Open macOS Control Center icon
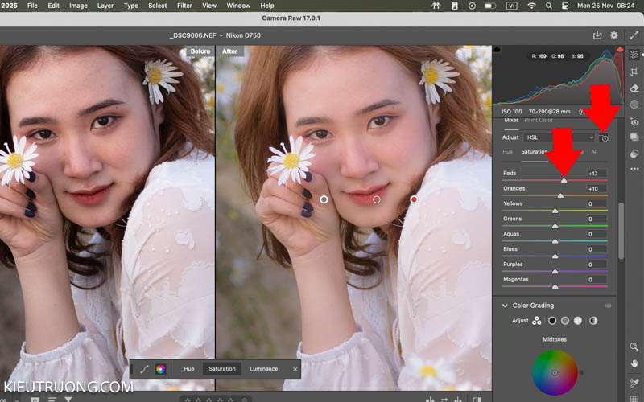Image resolution: width=644 pixels, height=402 pixels. (565, 6)
